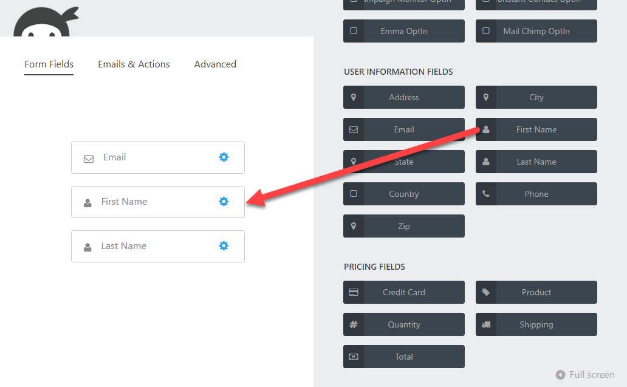Add the Credit Card field
This screenshot has width=627, height=387.
coord(404,292)
